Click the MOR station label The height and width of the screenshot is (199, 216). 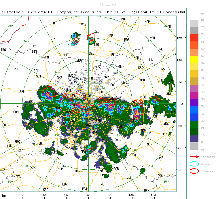pyautogui.click(x=149, y=144)
